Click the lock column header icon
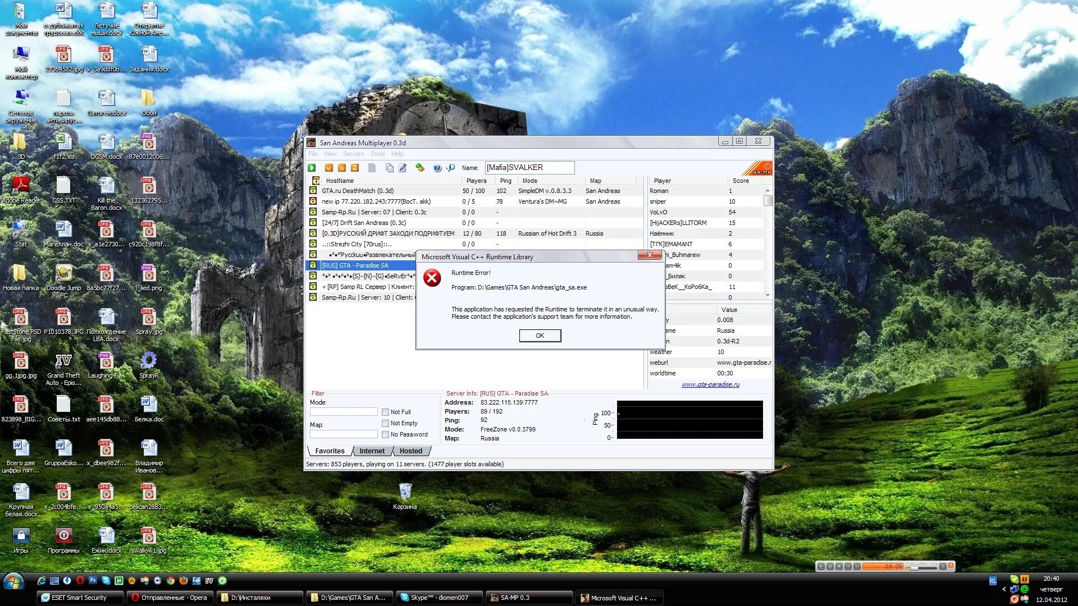 point(316,181)
